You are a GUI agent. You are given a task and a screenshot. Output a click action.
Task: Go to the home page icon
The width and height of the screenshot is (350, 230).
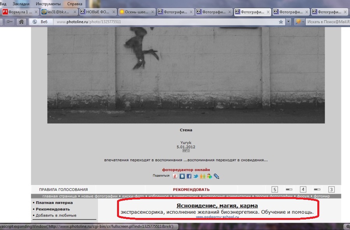coord(21,22)
